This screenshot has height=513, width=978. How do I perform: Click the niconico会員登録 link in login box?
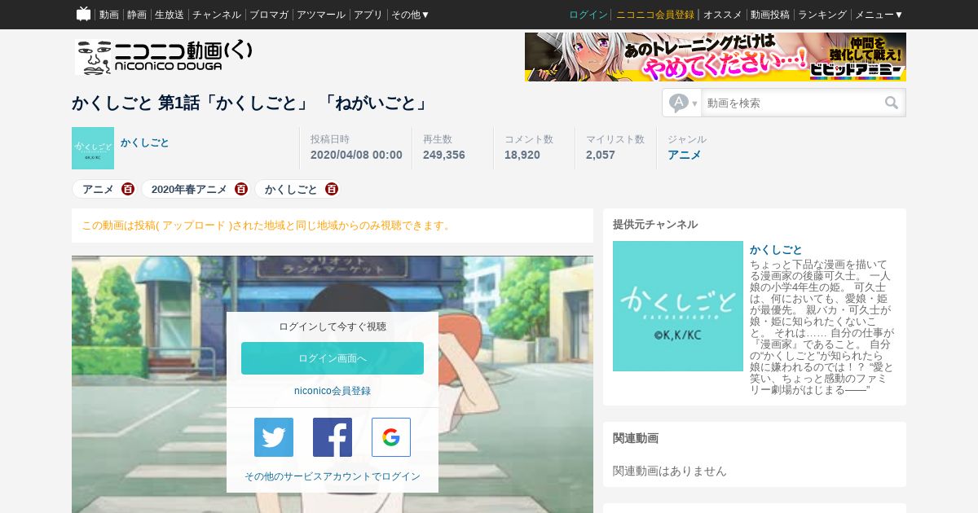(333, 391)
